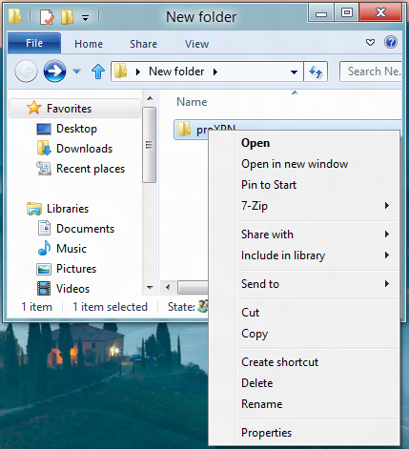409x449 pixels.
Task: Choose Rename from the context menu
Action: (262, 404)
